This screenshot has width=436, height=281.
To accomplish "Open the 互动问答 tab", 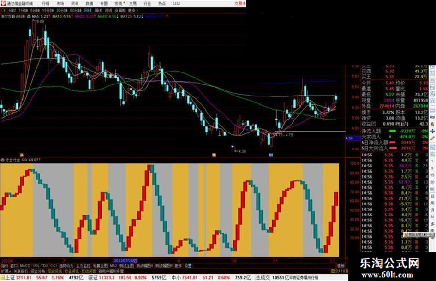I will [89, 271].
